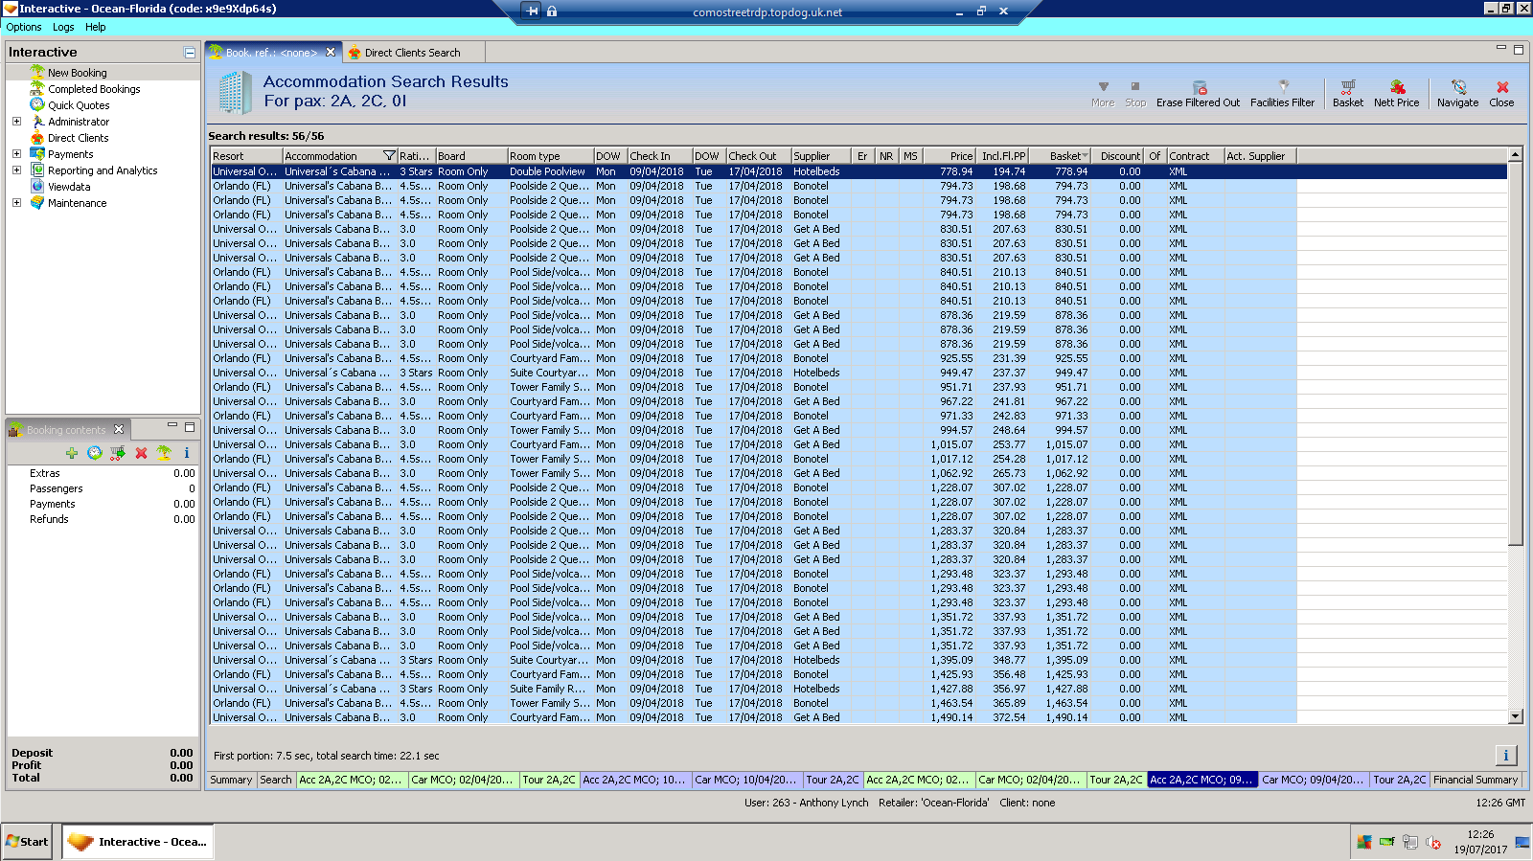Toggle the Nett Price view
This screenshot has height=861, width=1533.
(x=1397, y=88)
